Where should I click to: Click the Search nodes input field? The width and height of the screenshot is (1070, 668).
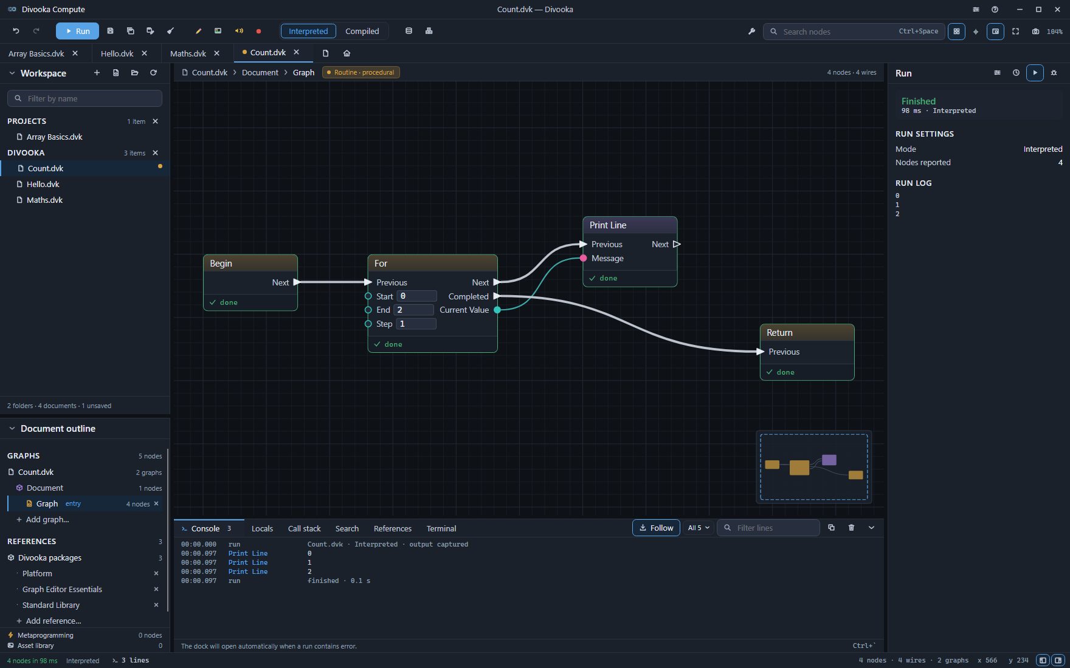tap(854, 32)
